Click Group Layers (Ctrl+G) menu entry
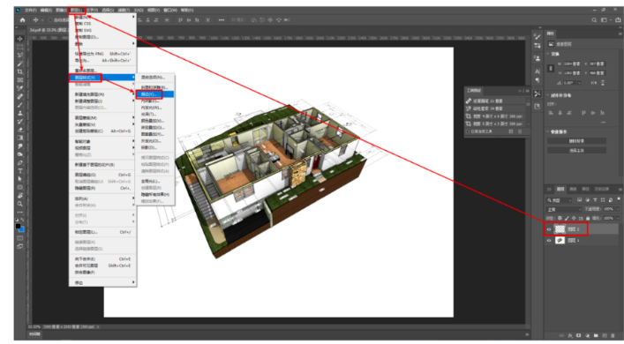This screenshot has width=624, height=344. coord(103,175)
